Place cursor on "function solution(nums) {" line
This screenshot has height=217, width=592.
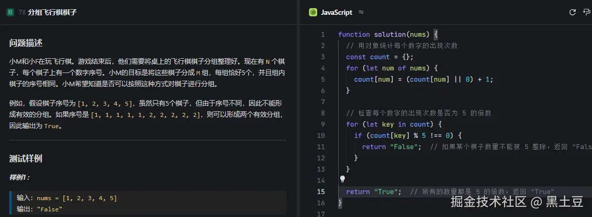[x=388, y=34]
